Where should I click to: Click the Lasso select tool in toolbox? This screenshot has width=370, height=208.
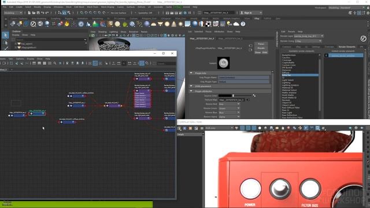tap(6, 43)
